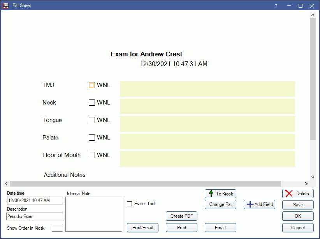The width and height of the screenshot is (320, 239).
Task: Click the horizontal scrollbar thumb
Action: point(145,183)
